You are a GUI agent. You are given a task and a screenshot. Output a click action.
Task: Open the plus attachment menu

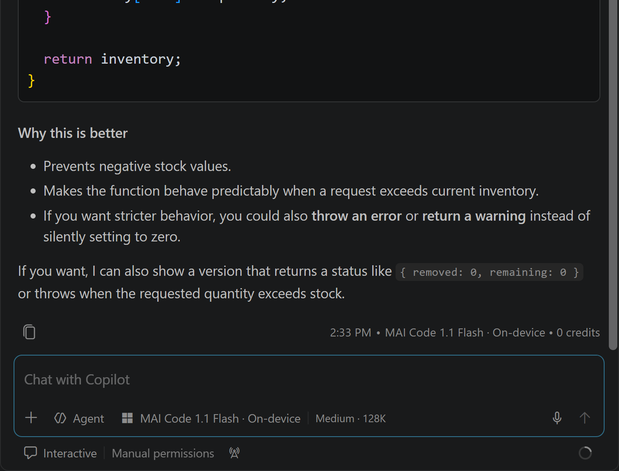31,418
